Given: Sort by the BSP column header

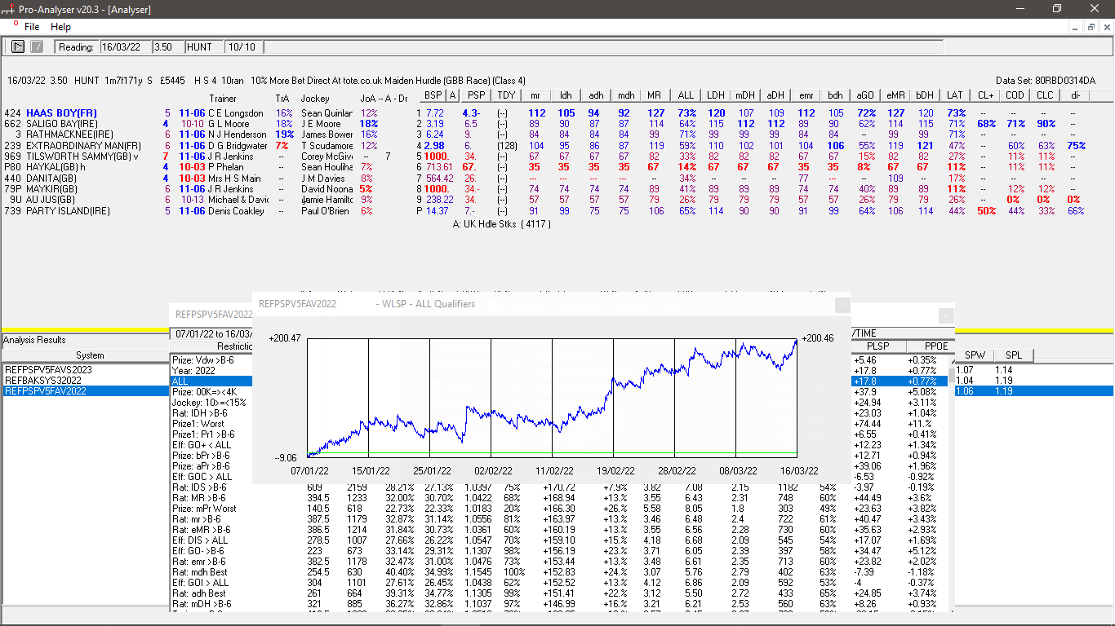Looking at the screenshot, I should pos(433,95).
